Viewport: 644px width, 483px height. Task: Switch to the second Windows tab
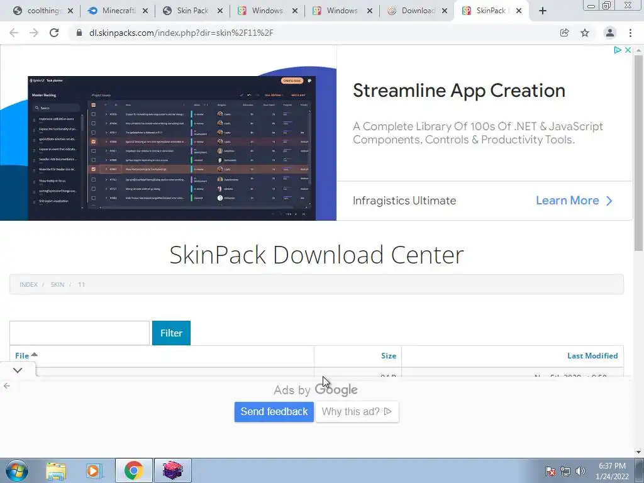(343, 11)
